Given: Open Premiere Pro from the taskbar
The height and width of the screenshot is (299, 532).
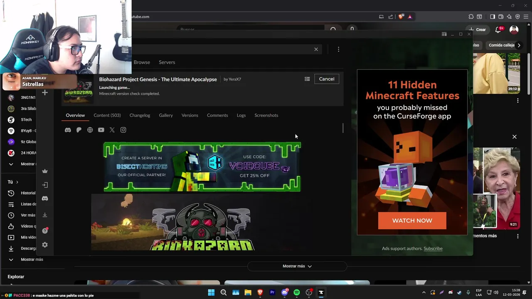Looking at the screenshot, I should (x=272, y=292).
